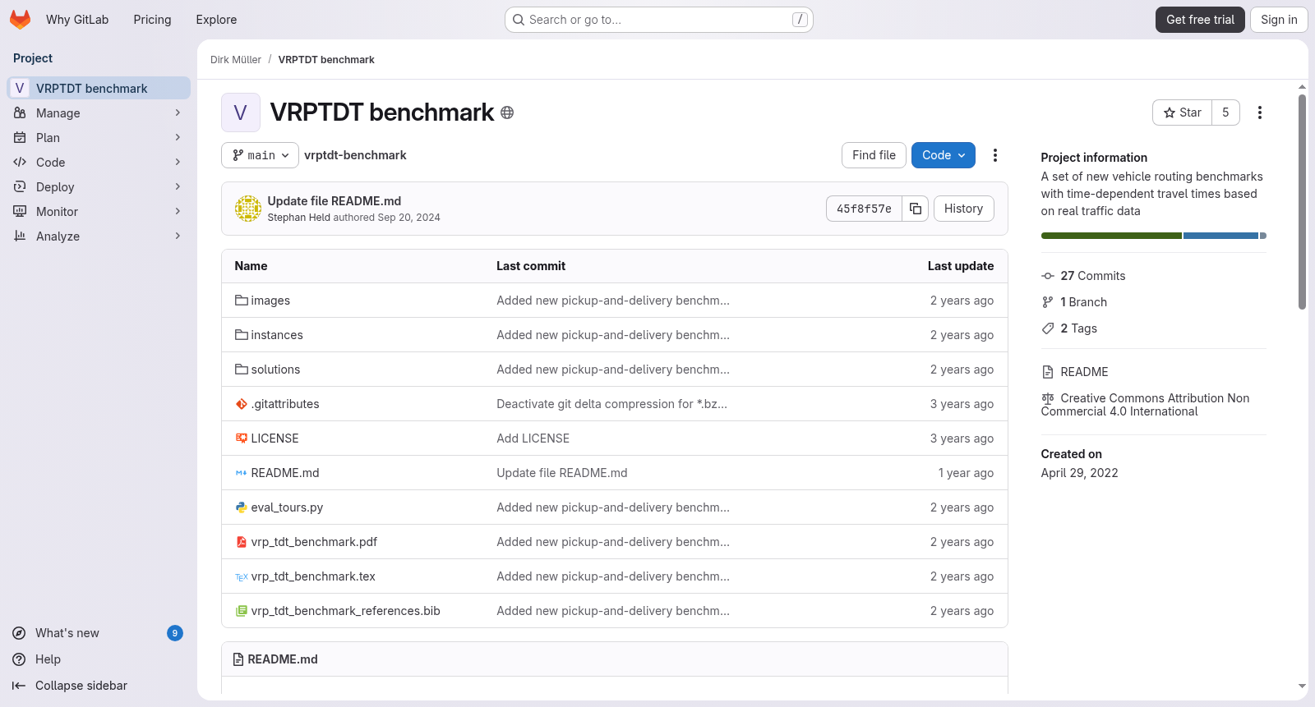Click the vrp_tdt_benchmark.pdf PDF icon

242,542
